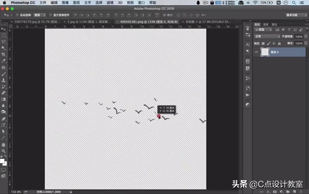Open the auto-select 图层 dropdown
This screenshot has height=194, width=309.
pyautogui.click(x=39, y=15)
